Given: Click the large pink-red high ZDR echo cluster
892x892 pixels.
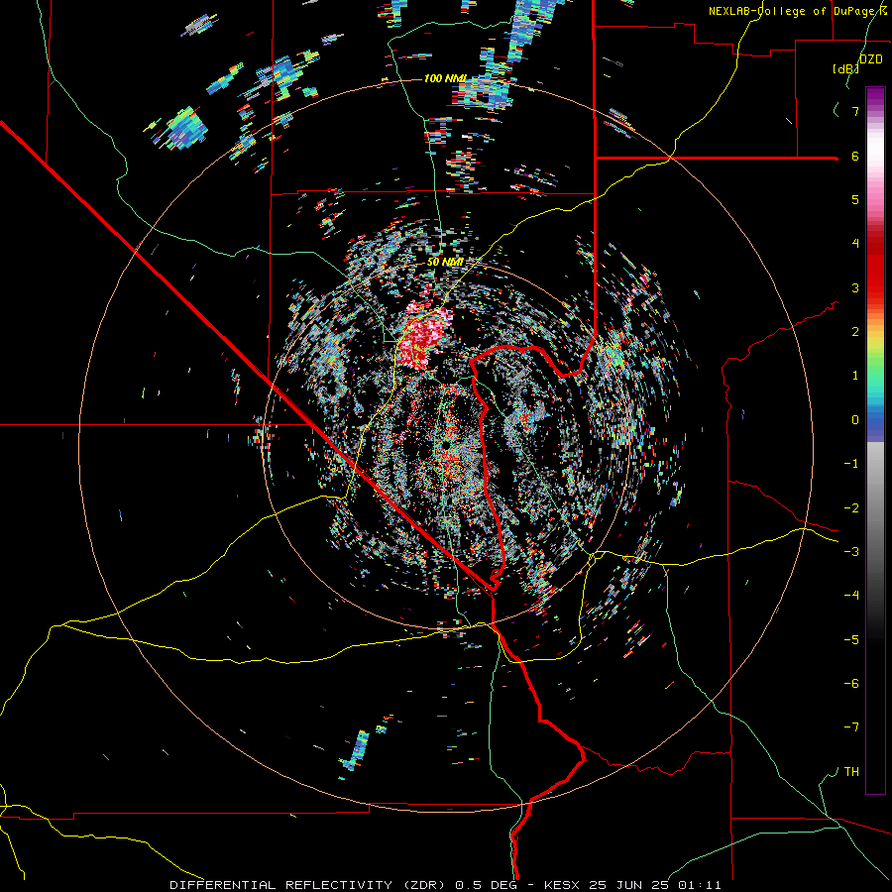Looking at the screenshot, I should point(424,336).
